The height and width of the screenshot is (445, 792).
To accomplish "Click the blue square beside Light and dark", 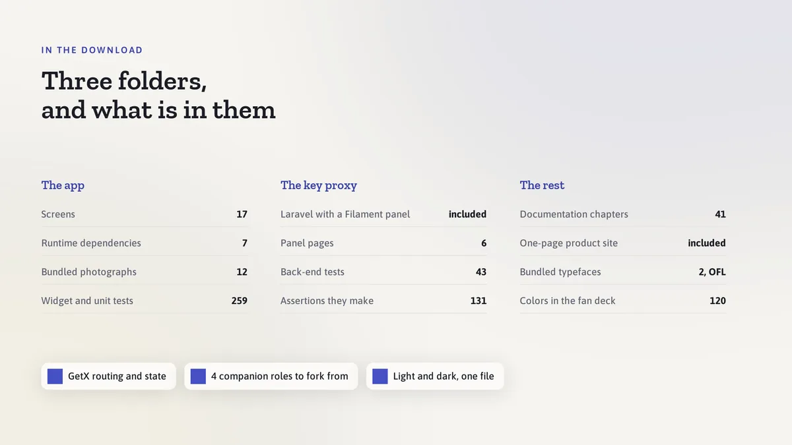I will tap(380, 376).
